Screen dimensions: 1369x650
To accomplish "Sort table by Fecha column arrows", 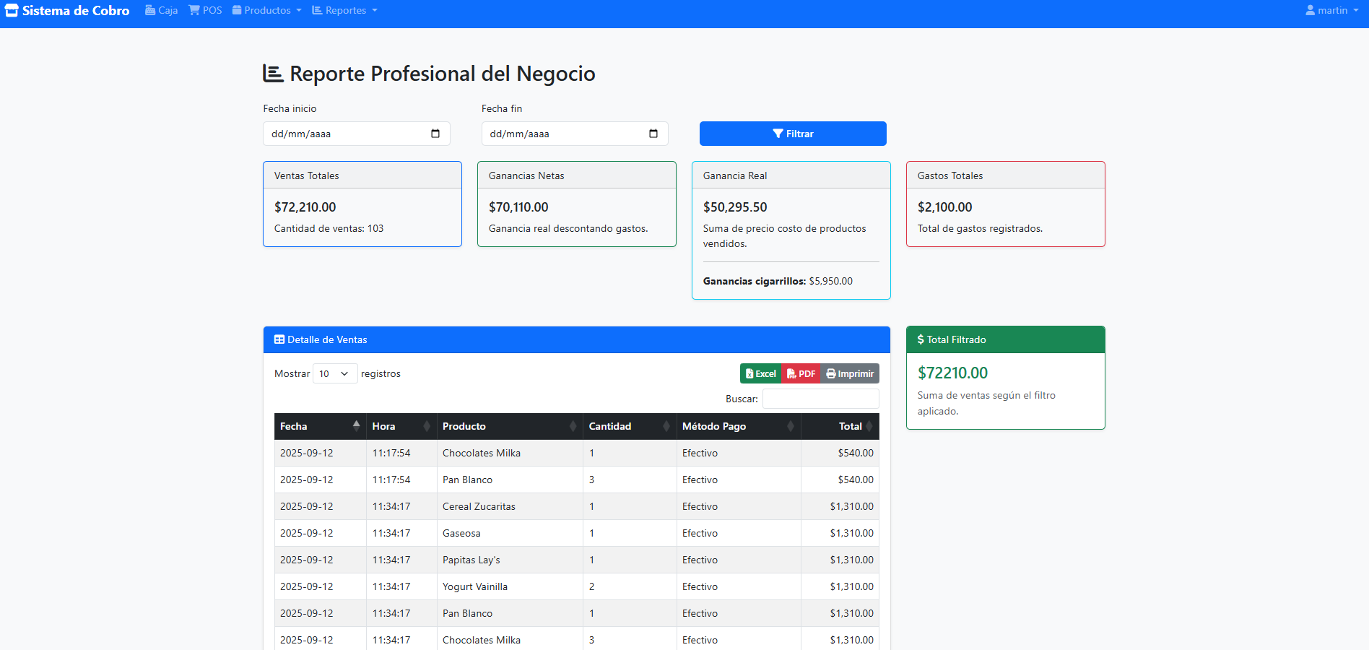I will coord(356,426).
